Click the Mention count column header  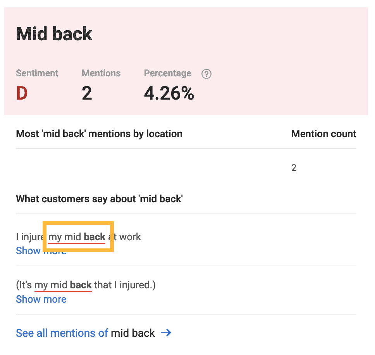point(324,134)
